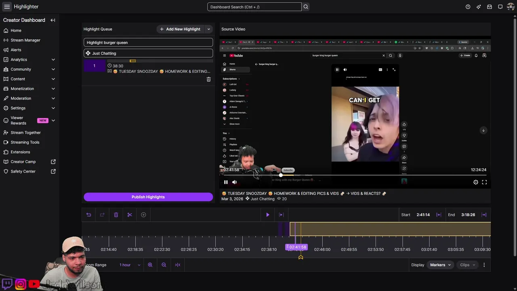This screenshot has height=291, width=517.
Task: Mute the source video volume
Action: click(x=234, y=182)
